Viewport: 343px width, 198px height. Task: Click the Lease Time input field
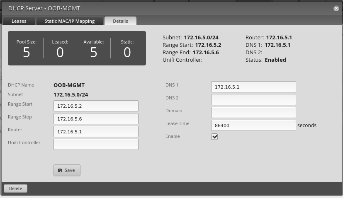253,126
